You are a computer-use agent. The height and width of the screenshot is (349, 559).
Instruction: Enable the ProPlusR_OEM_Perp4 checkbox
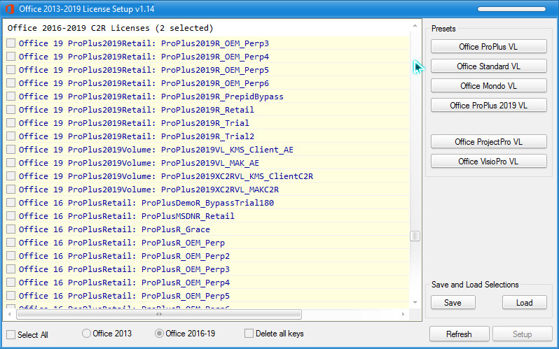click(11, 283)
